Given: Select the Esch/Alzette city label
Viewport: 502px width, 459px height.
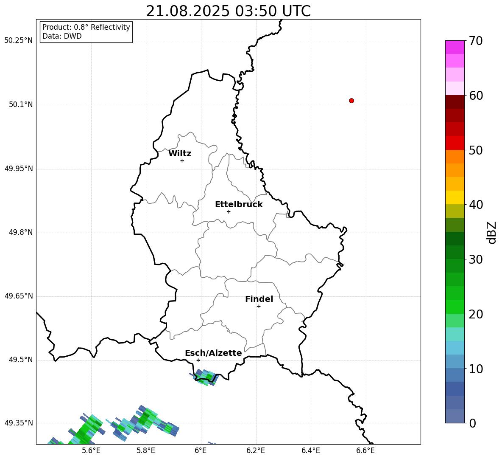Looking at the screenshot, I should tap(213, 353).
